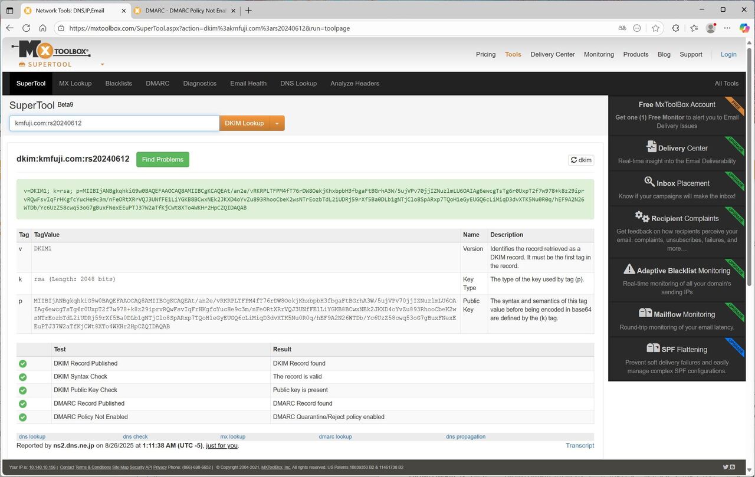Open the Pricing menu item
The image size is (755, 477).
pos(486,54)
